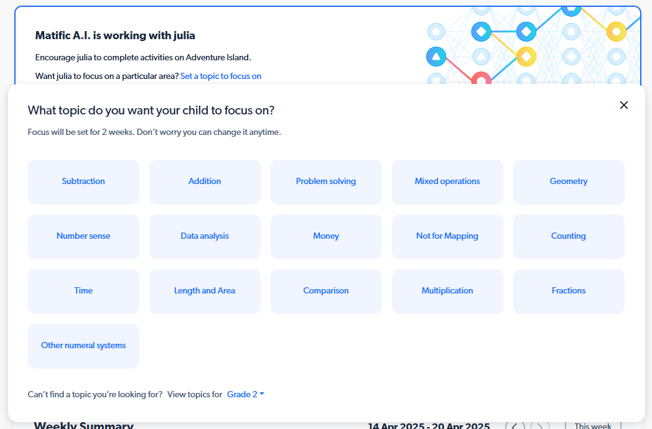652x429 pixels.
Task: Choose the Comparison topic
Action: (x=326, y=291)
